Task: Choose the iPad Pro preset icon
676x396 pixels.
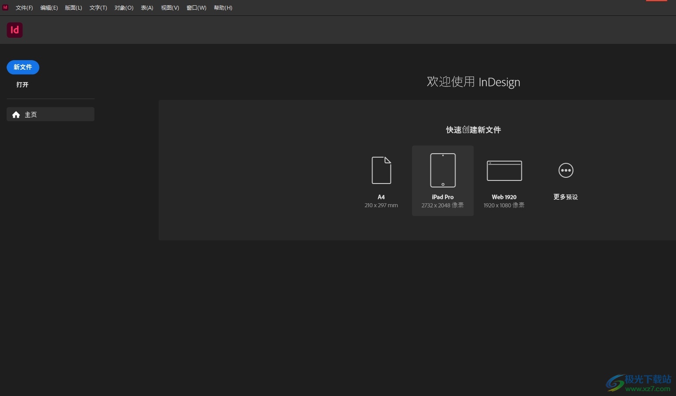Action: (x=443, y=170)
